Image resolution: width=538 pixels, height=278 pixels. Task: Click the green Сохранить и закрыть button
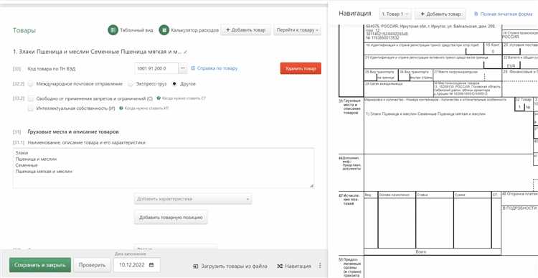point(40,265)
